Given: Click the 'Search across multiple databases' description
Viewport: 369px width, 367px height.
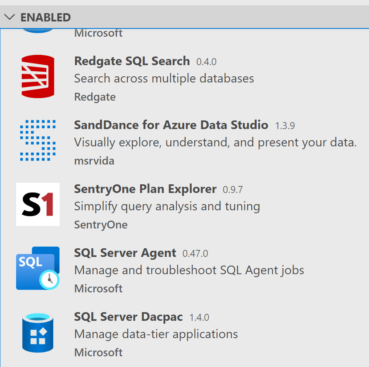Looking at the screenshot, I should 164,78.
